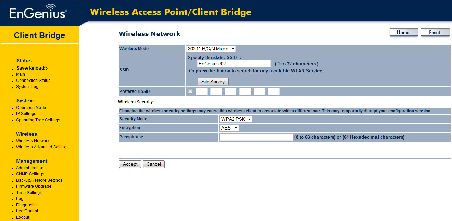452x221 pixels.
Task: Click the System section heading
Action: [25, 101]
